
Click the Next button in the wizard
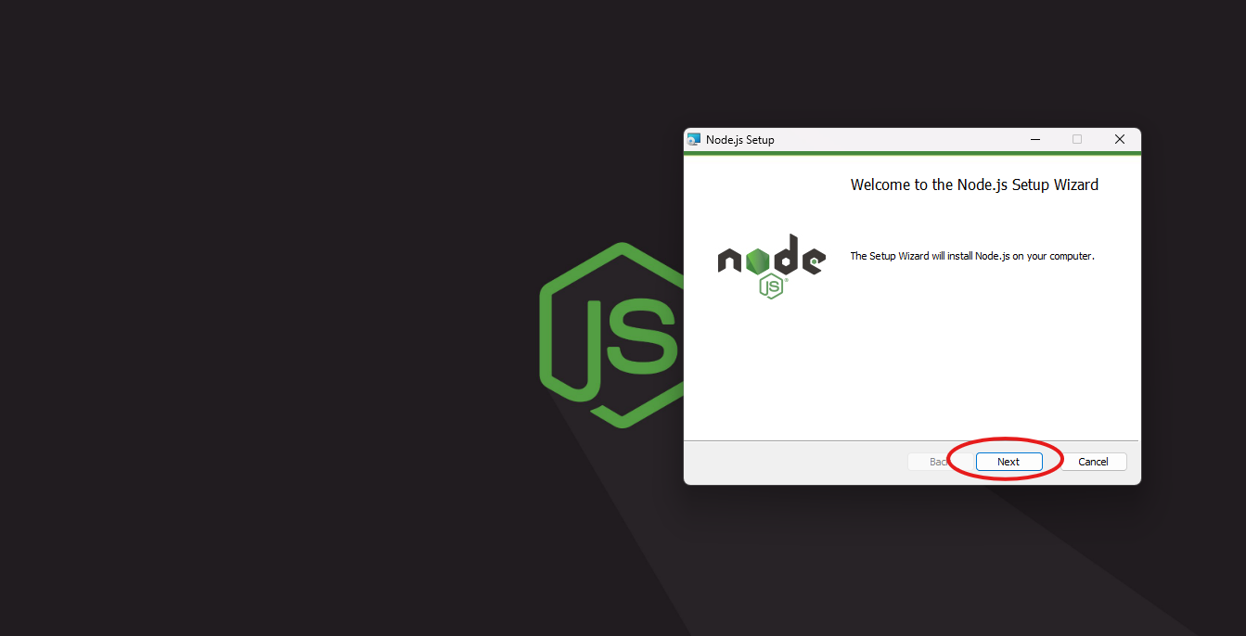point(1008,462)
